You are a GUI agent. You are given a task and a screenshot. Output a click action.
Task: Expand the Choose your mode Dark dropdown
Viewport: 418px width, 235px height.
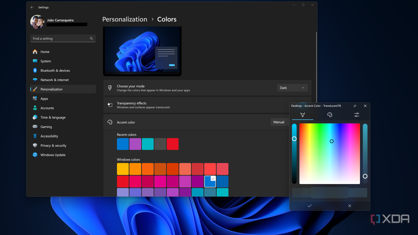[x=292, y=88]
